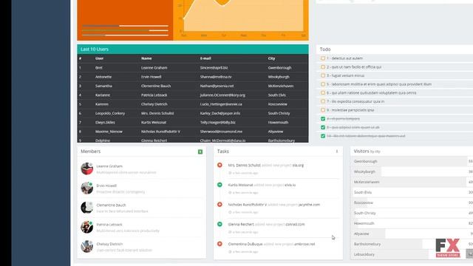Click 'Mrs. Dennis Schulist' name in users table

pyautogui.click(x=157, y=113)
